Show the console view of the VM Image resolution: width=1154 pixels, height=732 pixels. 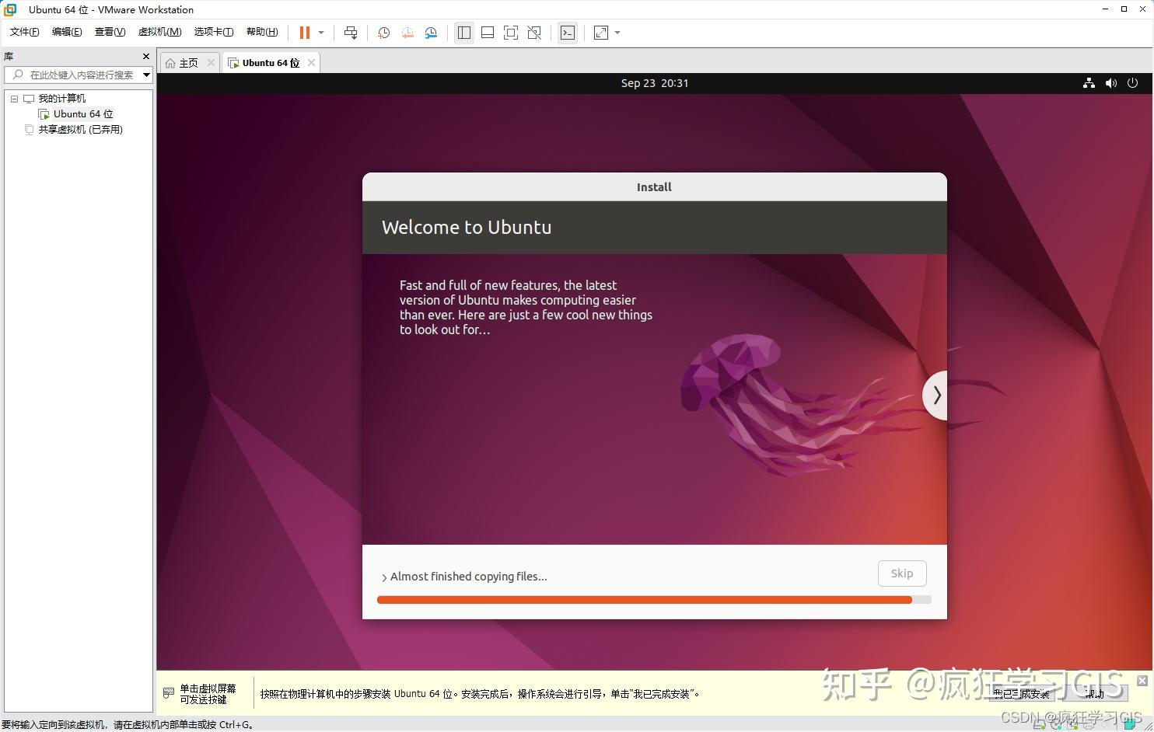[568, 33]
